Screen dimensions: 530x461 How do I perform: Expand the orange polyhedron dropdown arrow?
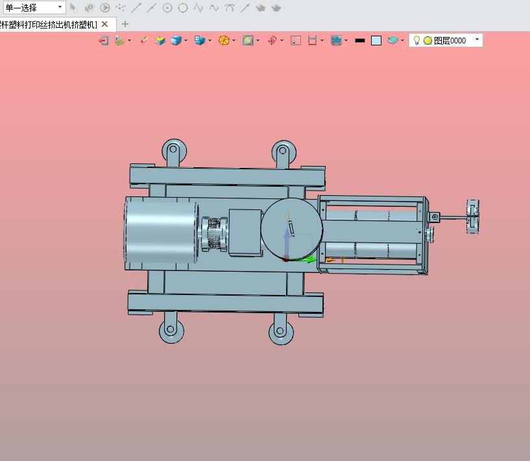click(234, 41)
